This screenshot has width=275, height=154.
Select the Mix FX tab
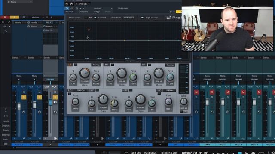(50, 23)
